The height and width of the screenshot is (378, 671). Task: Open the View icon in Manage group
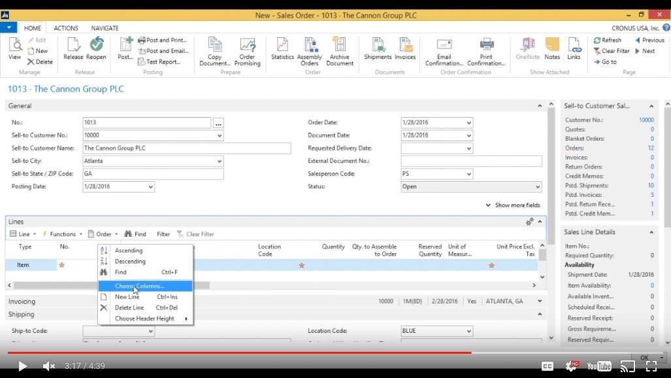(14, 48)
